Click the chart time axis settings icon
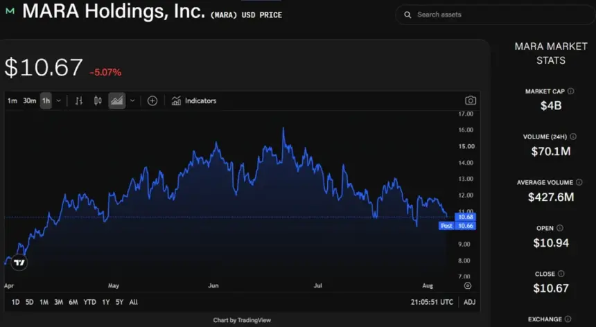 [468, 285]
